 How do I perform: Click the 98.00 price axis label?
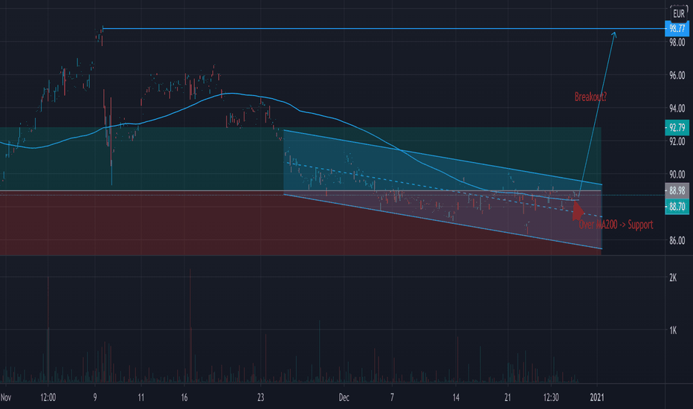point(677,42)
